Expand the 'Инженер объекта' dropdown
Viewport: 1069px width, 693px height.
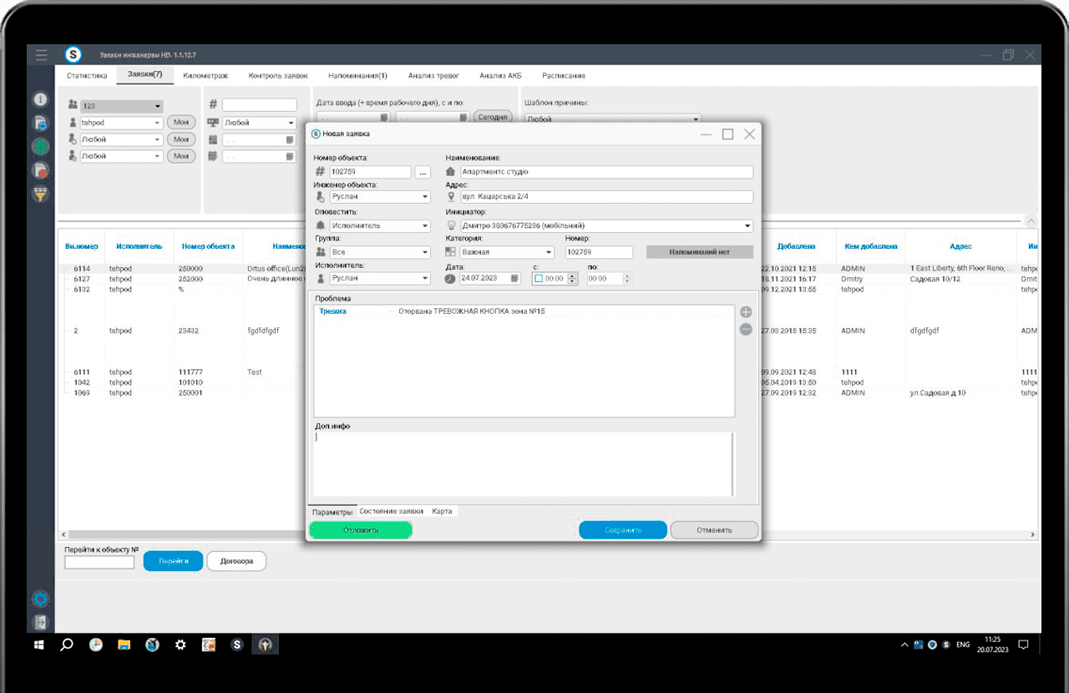coord(424,197)
